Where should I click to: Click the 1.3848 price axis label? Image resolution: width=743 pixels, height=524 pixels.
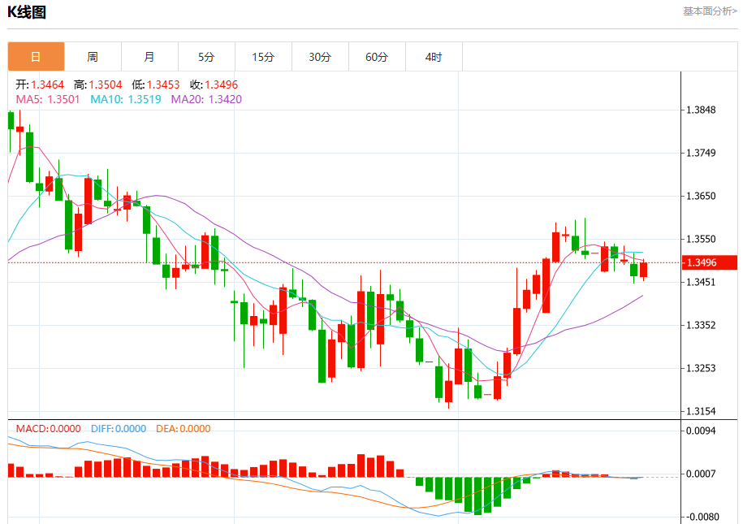point(702,110)
